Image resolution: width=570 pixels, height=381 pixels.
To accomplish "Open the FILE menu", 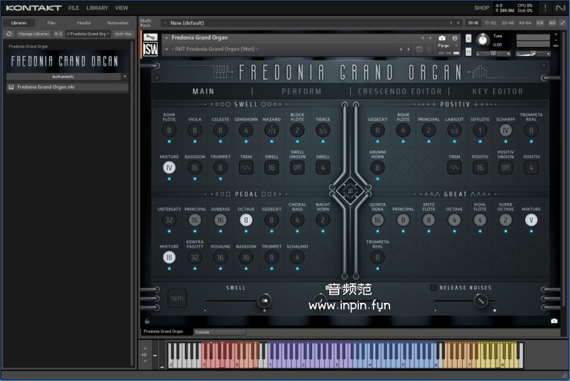I will tap(74, 8).
